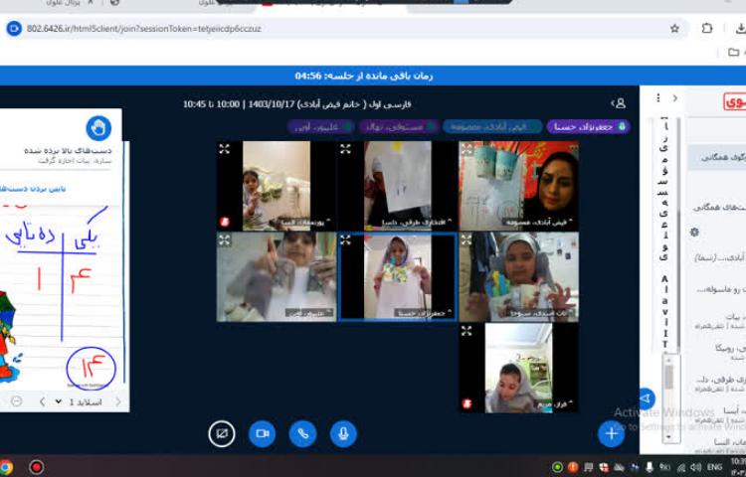
Task: Expand fullscreen icon on the bottom single webcam tile
Action: (x=466, y=331)
